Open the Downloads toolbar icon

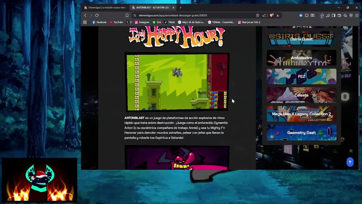[x=322, y=15]
